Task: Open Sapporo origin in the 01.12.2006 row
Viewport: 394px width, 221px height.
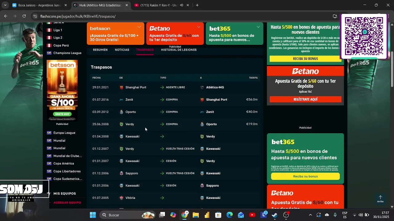Action: (131, 173)
